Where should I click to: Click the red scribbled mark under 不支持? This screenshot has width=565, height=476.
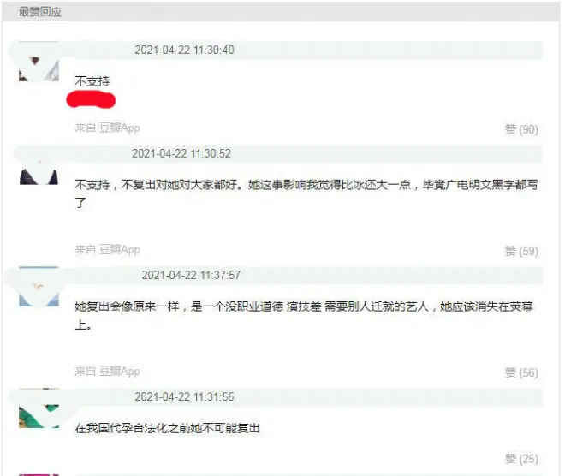(91, 100)
